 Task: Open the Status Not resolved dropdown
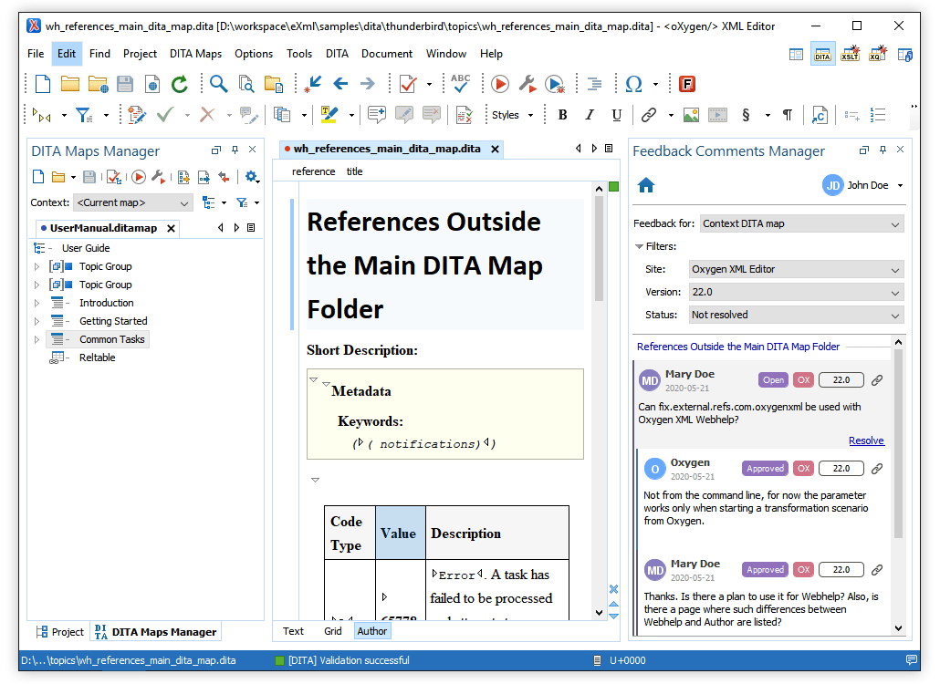coord(796,315)
